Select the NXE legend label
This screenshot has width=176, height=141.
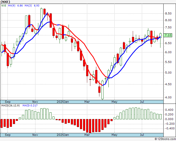coord(4,5)
